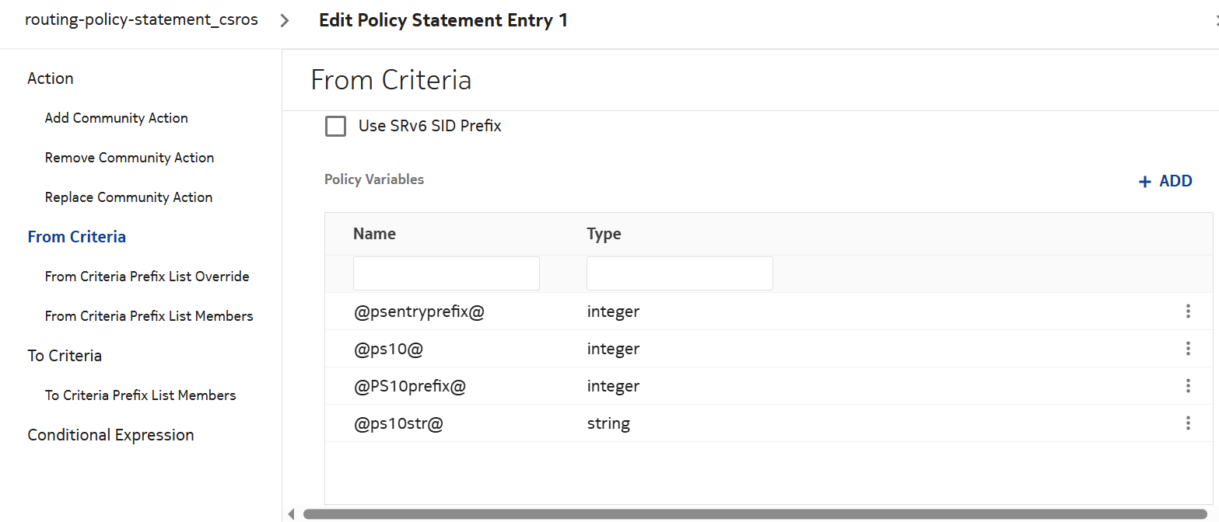The image size is (1219, 522).
Task: Navigate to Remove Community Action
Action: click(129, 158)
